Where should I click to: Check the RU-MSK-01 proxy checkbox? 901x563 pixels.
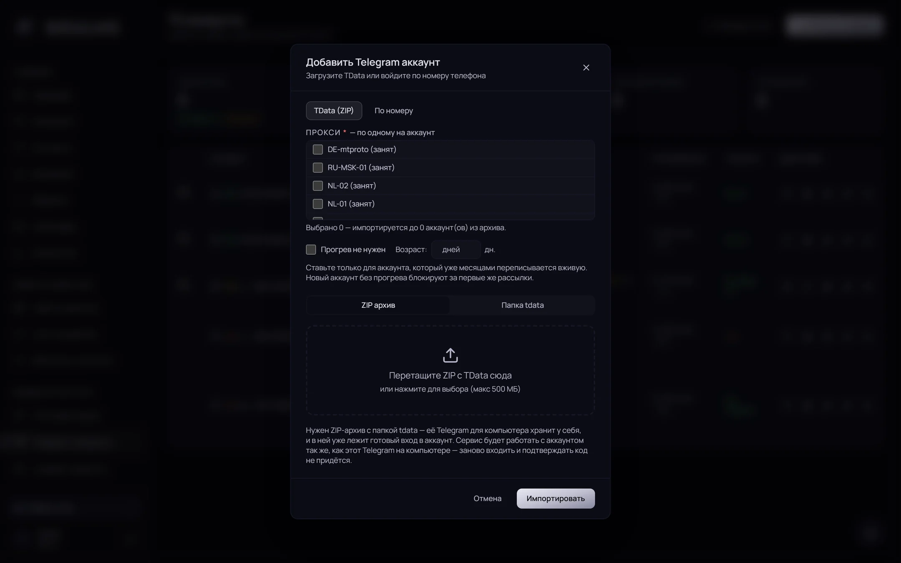(x=318, y=168)
